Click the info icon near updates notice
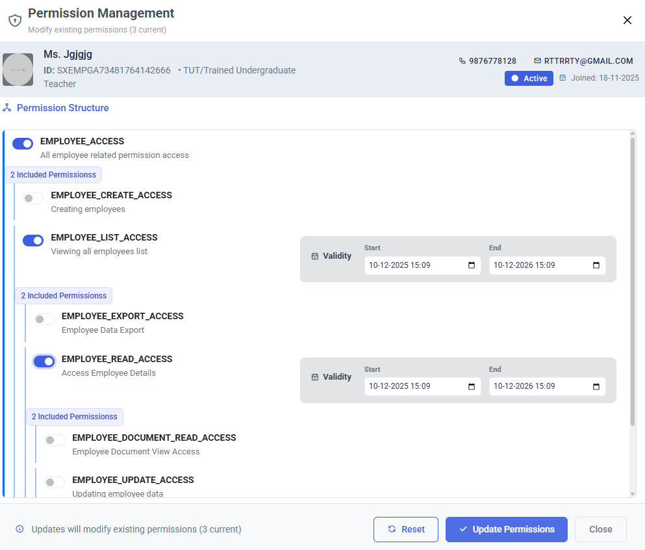The image size is (645, 550). tap(19, 529)
